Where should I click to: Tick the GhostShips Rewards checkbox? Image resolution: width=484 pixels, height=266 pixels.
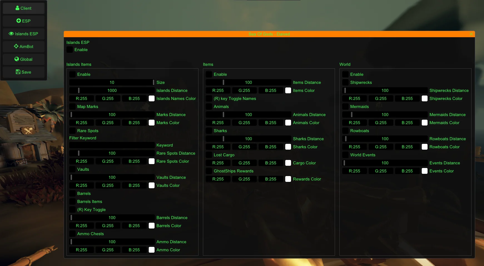pyautogui.click(x=209, y=171)
